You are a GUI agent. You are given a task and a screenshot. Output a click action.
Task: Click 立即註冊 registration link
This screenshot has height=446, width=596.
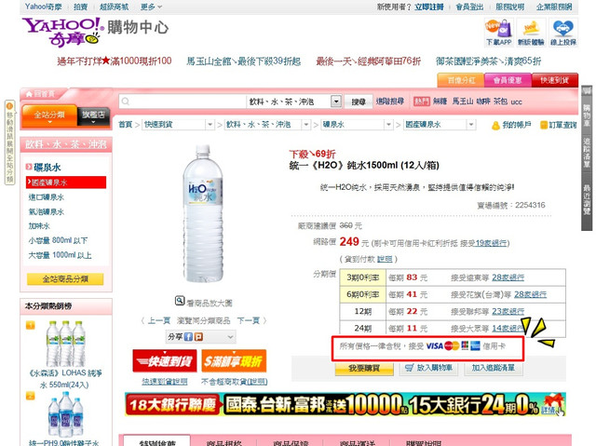click(428, 7)
